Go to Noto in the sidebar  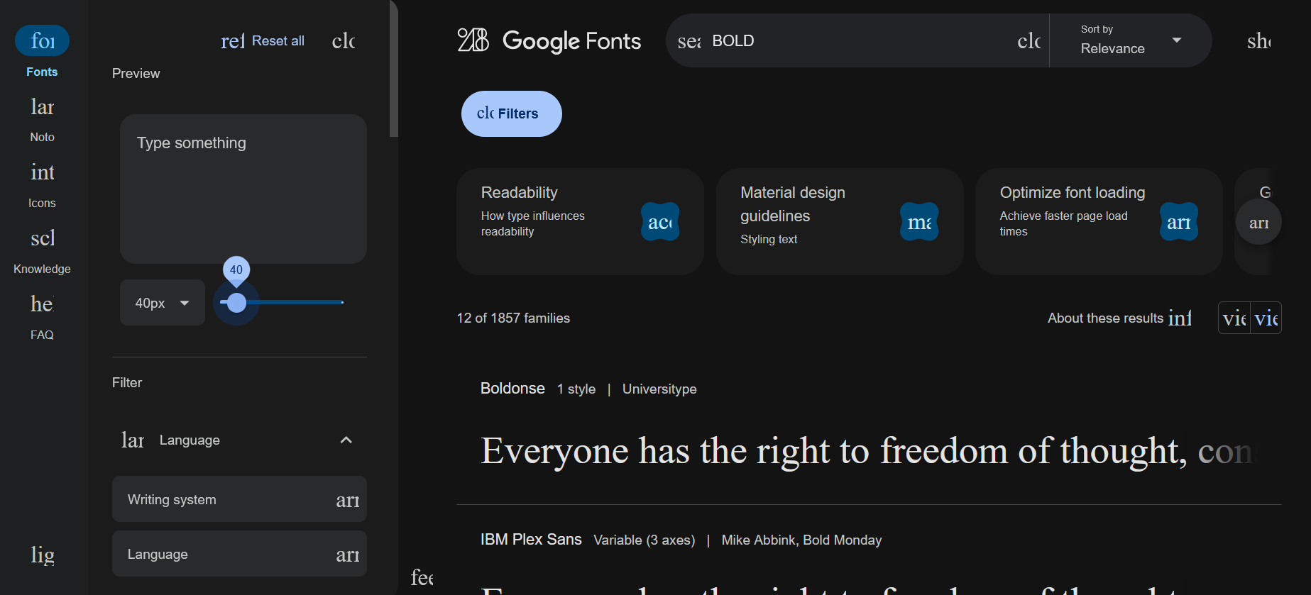[x=42, y=118]
